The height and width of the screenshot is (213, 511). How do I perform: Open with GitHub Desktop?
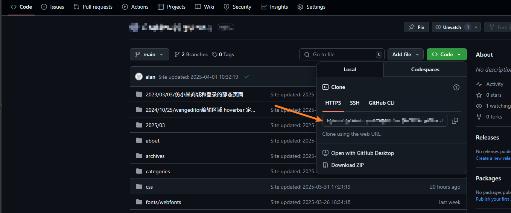358,153
